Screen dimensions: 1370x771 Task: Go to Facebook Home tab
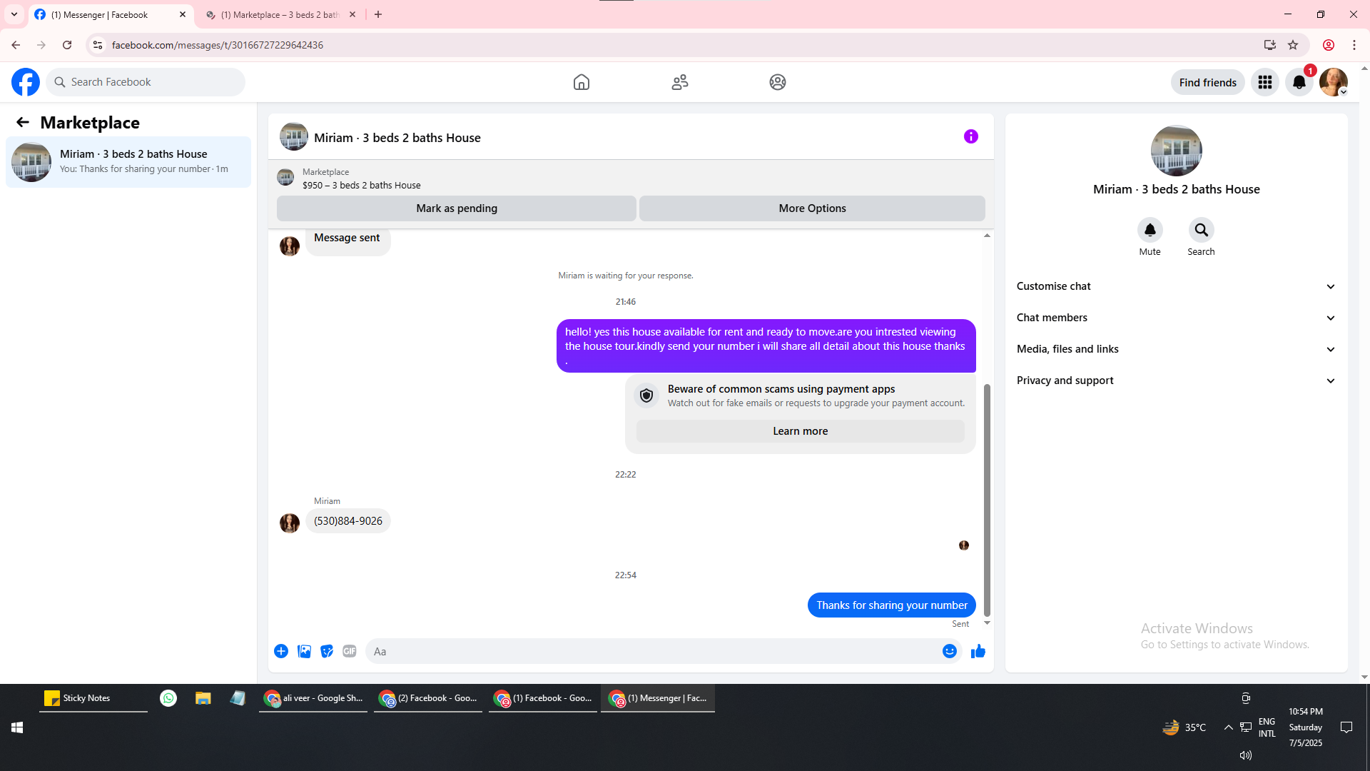(581, 82)
